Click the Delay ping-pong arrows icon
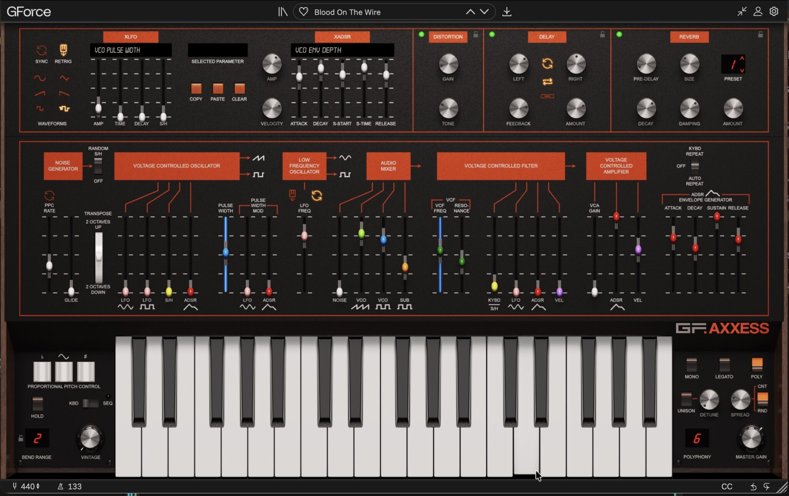Screen dimensions: 789x496 click(547, 82)
